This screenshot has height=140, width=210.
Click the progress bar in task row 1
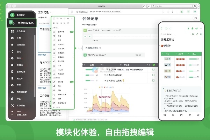tap(90, 70)
